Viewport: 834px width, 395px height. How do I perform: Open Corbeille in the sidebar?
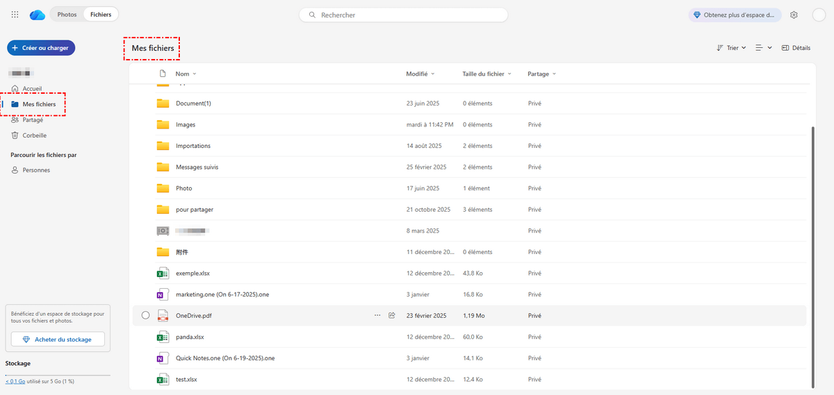(34, 135)
